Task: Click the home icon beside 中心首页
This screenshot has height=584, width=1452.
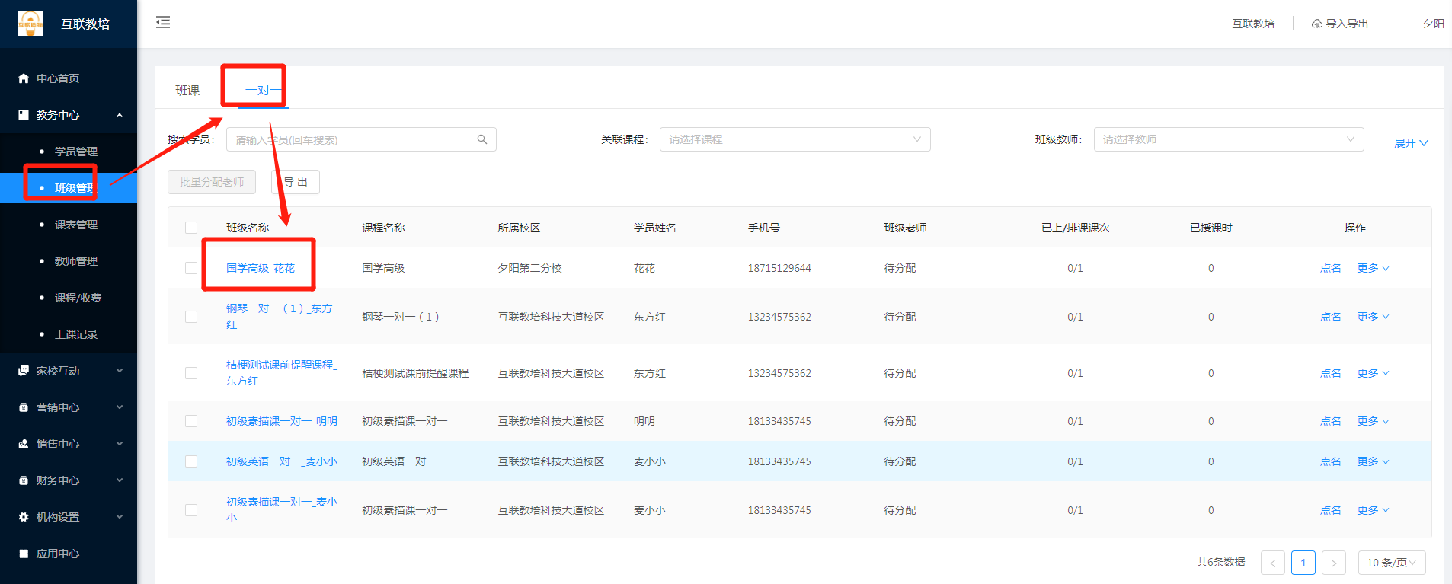Action: pos(24,78)
